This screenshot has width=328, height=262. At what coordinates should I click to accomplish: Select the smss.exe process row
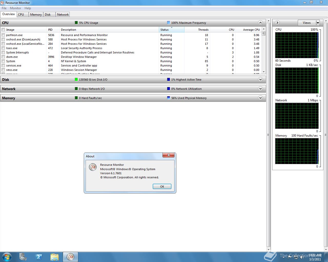(x=131, y=70)
